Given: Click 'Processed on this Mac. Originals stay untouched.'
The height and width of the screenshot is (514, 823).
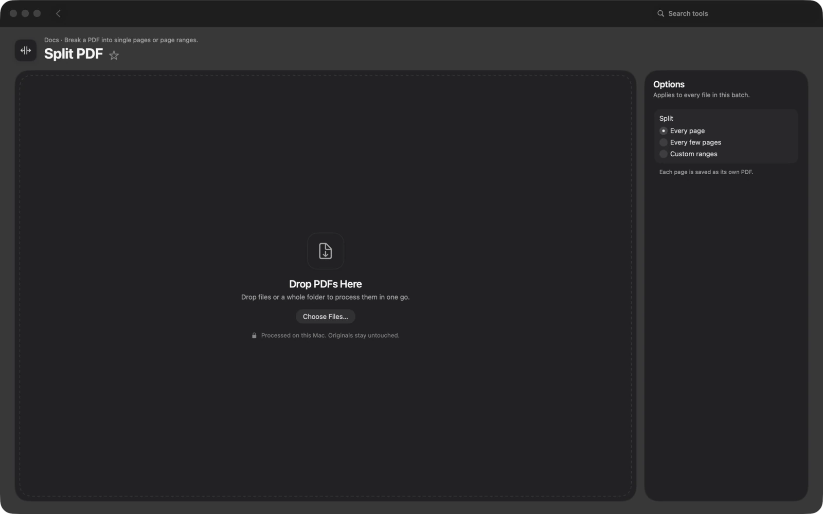Looking at the screenshot, I should click(x=330, y=336).
